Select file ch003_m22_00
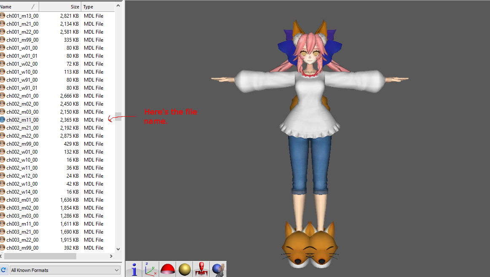490x277 pixels. click(22, 240)
